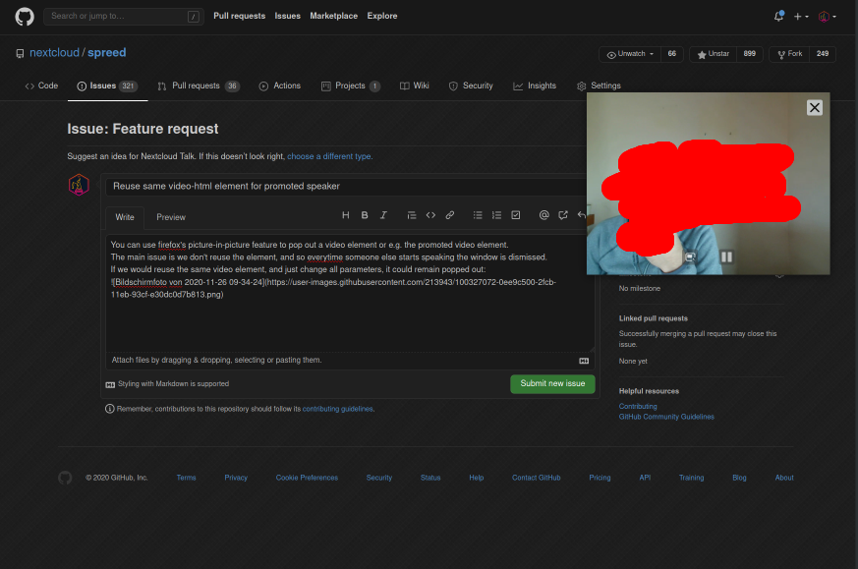Open the Pricing footer link
This screenshot has width=858, height=569.
600,478
